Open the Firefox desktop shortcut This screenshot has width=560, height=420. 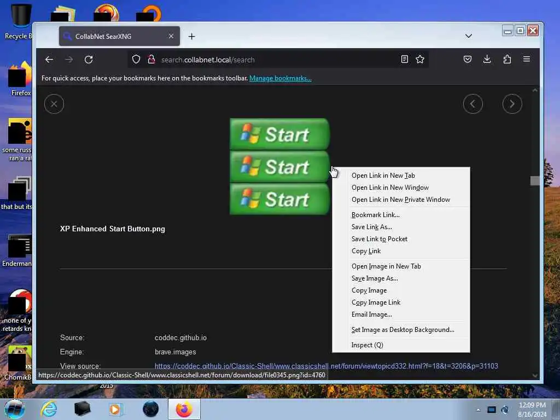tap(20, 79)
